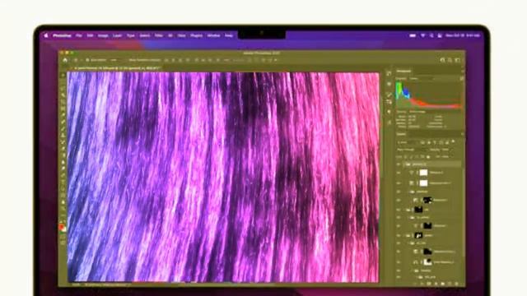
Task: Open the Type menu
Action: coord(131,35)
